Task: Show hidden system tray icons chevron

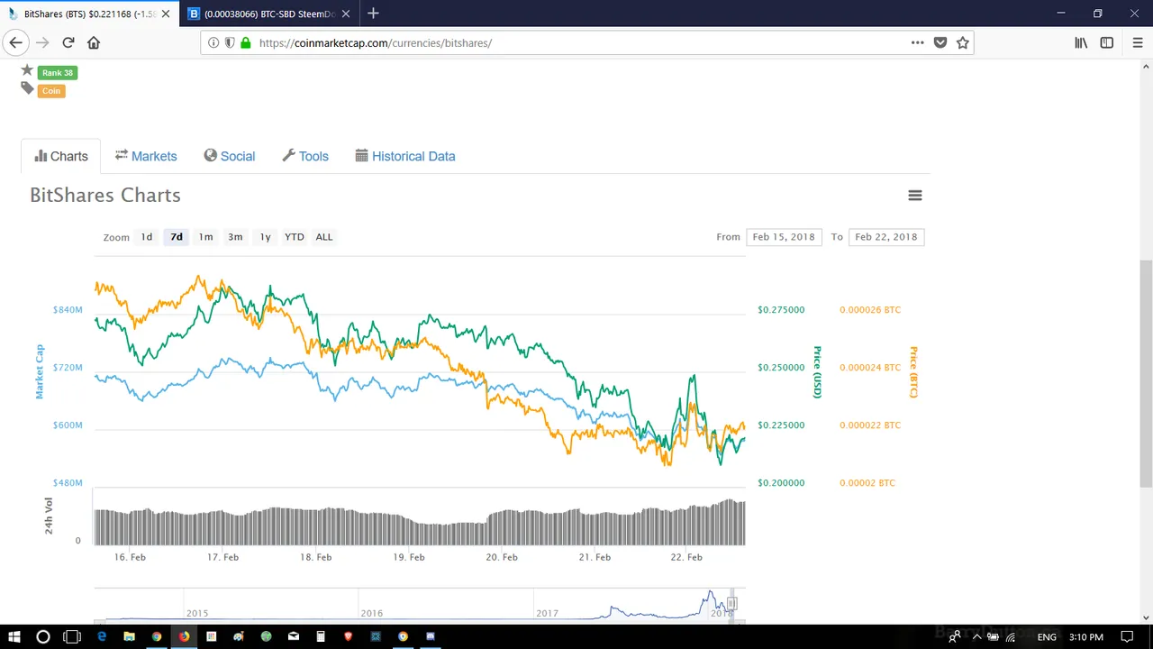Action: tap(976, 636)
